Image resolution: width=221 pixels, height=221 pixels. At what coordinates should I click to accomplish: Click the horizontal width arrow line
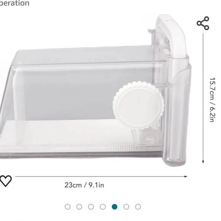tap(101, 176)
